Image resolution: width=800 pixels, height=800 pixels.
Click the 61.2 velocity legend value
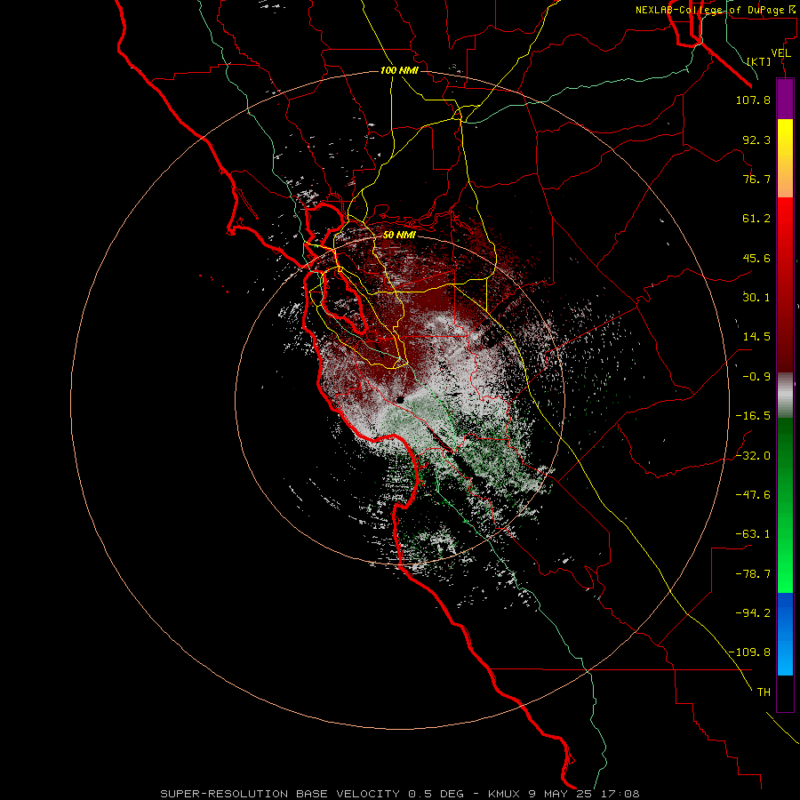click(x=756, y=219)
